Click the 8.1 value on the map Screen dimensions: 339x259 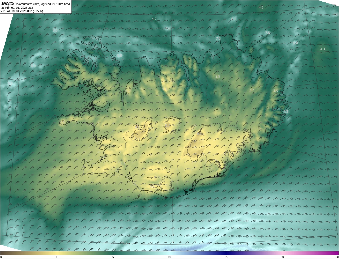234,19
